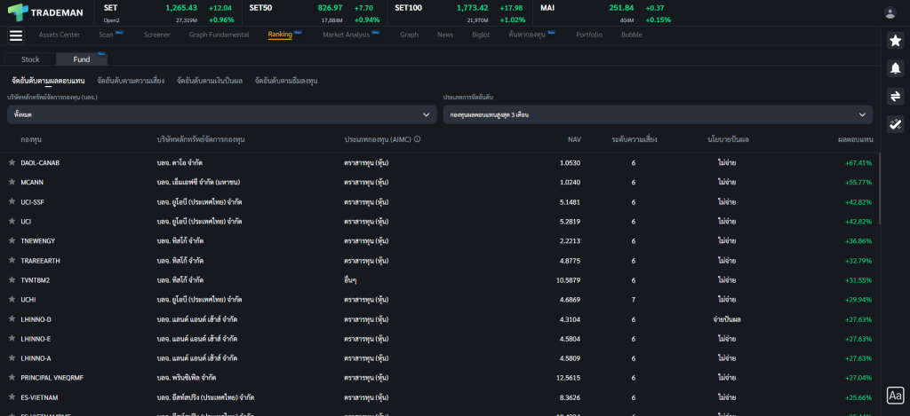Go to the News page
910x416 pixels.
pyautogui.click(x=445, y=35)
